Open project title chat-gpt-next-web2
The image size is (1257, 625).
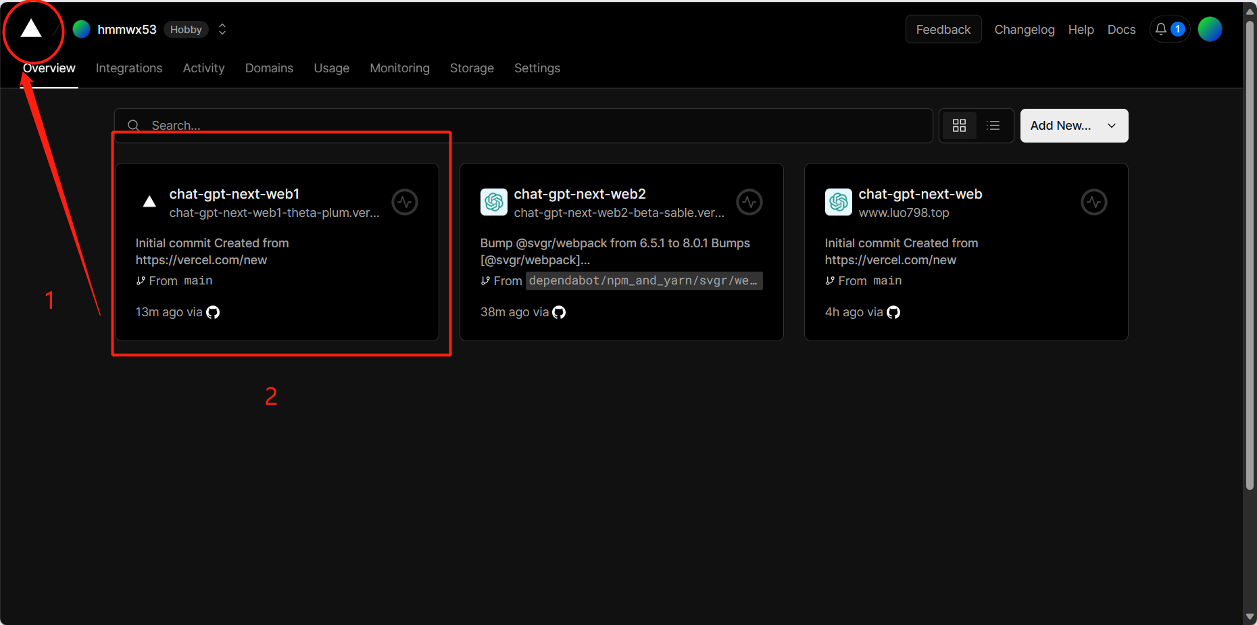coord(580,194)
